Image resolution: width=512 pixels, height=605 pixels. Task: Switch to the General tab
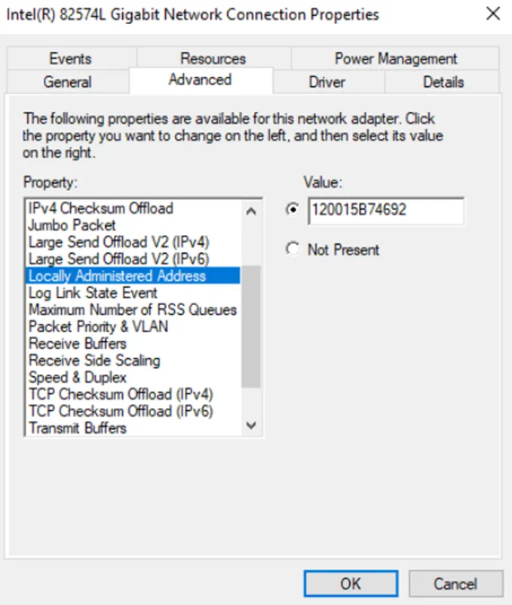pos(69,82)
